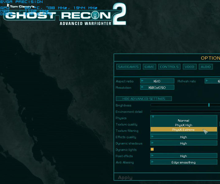
Task: Select the VIDEO tab
Action: (190, 67)
